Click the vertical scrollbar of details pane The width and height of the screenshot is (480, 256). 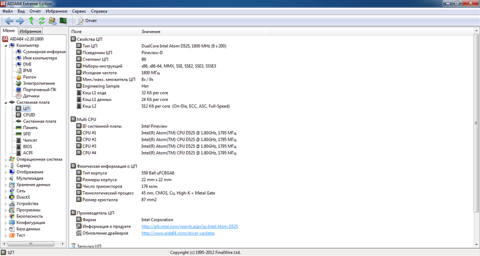pyautogui.click(x=476, y=123)
